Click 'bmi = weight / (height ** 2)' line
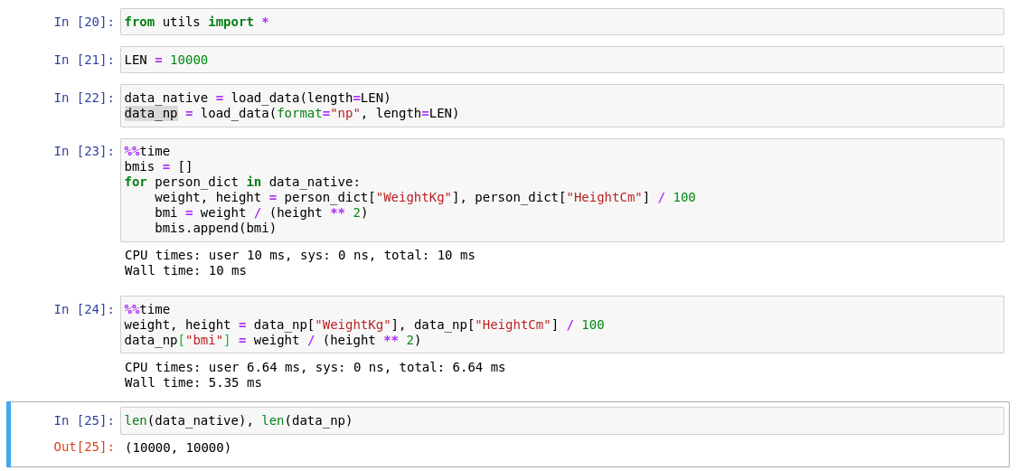Viewport: 1017px width, 471px height. click(x=260, y=212)
